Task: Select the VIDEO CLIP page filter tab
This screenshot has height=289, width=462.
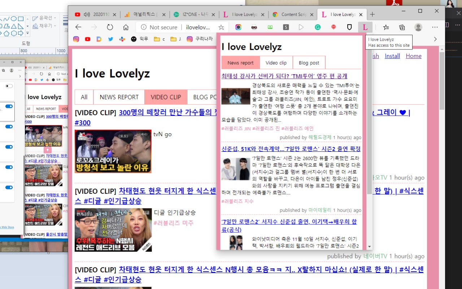Action: click(166, 97)
